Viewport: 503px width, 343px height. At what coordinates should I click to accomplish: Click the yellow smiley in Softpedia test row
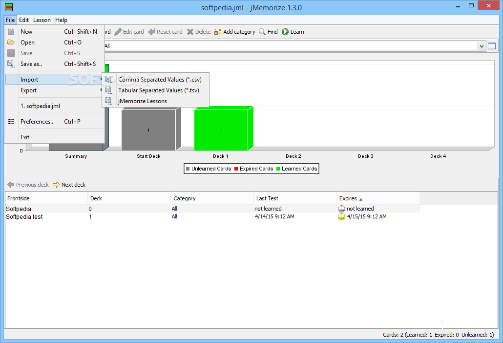click(x=341, y=217)
